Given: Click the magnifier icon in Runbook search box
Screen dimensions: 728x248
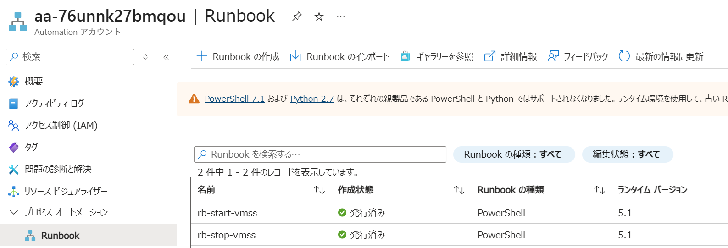Looking at the screenshot, I should [202, 154].
